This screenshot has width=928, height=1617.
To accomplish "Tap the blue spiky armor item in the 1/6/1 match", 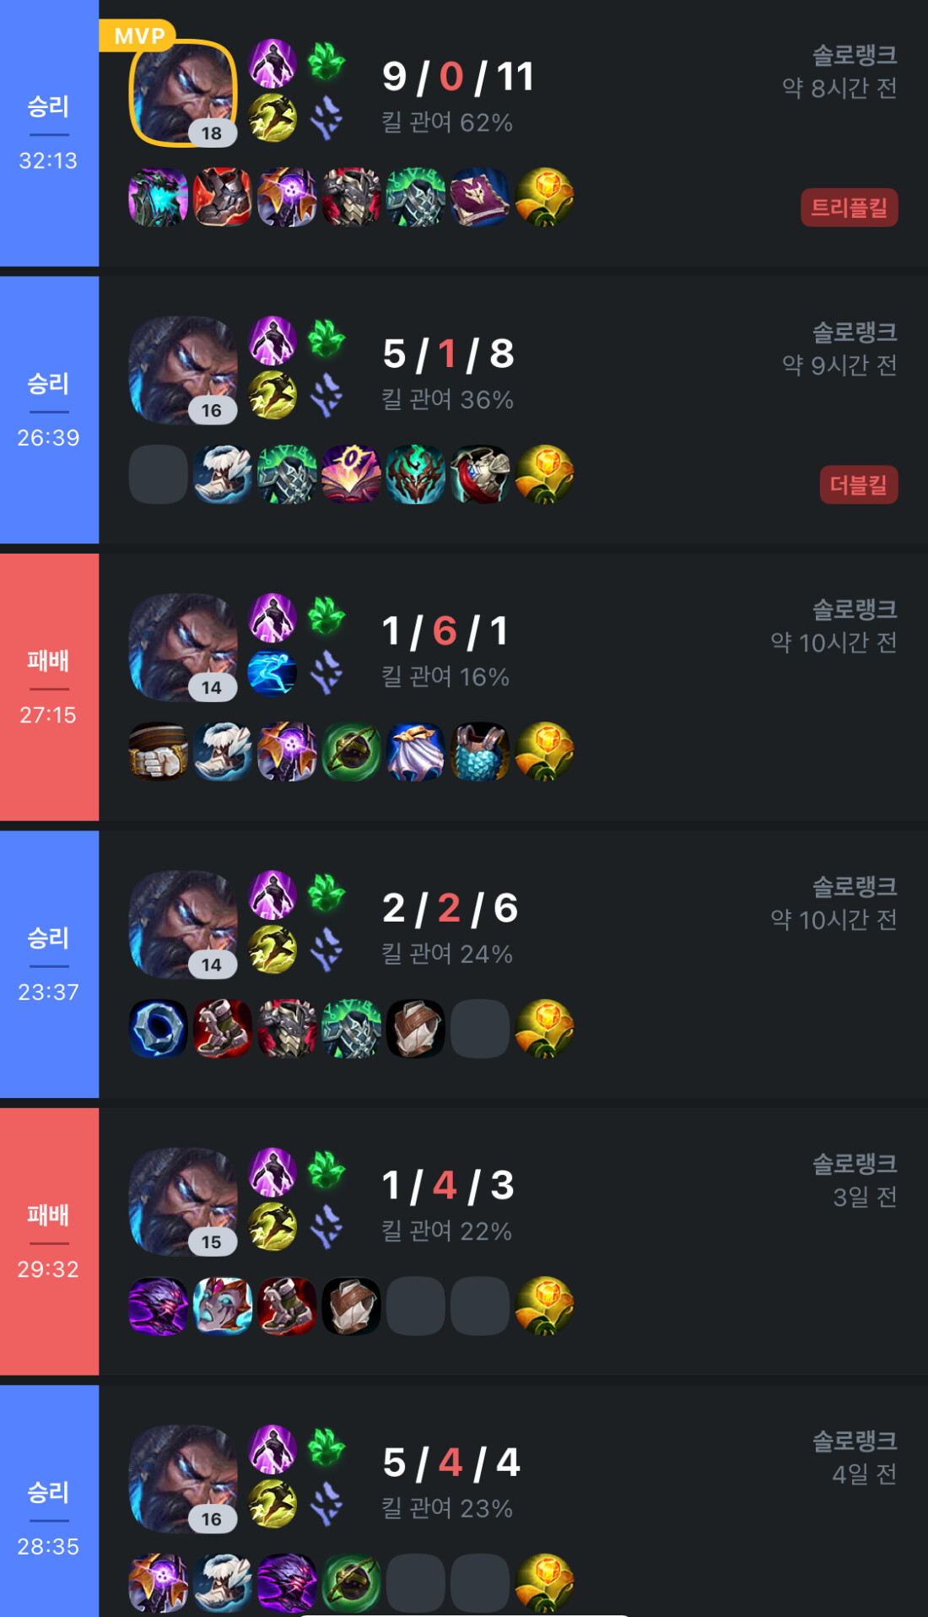I will tap(480, 752).
